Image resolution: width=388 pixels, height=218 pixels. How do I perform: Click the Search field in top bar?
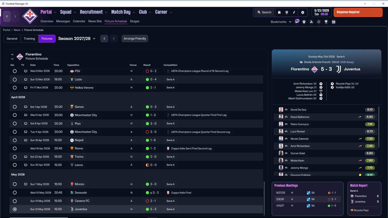(x=264, y=12)
